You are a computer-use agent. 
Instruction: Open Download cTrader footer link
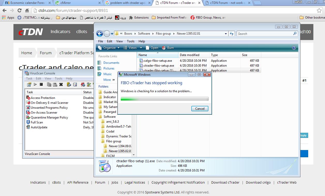pos(225,182)
